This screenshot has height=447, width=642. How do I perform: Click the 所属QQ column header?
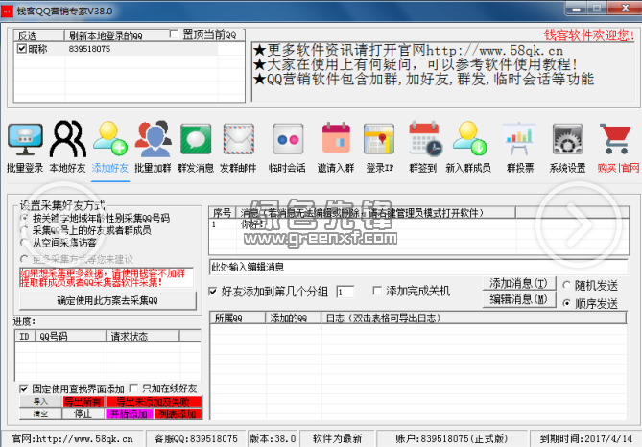click(238, 318)
